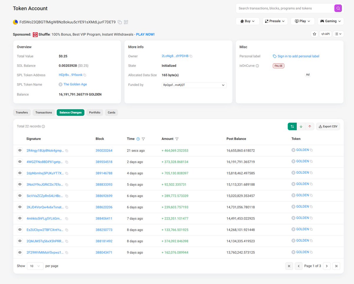Click isOnCurve info icon
Viewport: 354px width, 284px height.
[x=257, y=66]
